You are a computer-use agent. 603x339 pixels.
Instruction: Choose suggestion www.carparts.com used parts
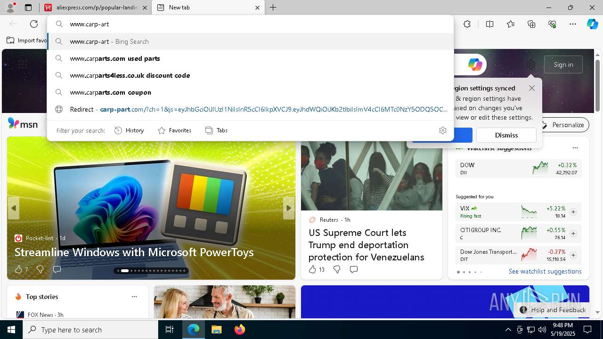[251, 58]
